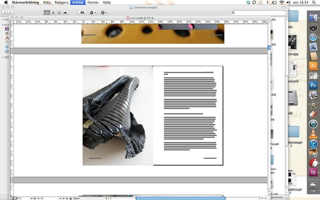Click the Finder forward arrow button

pos(11,13)
